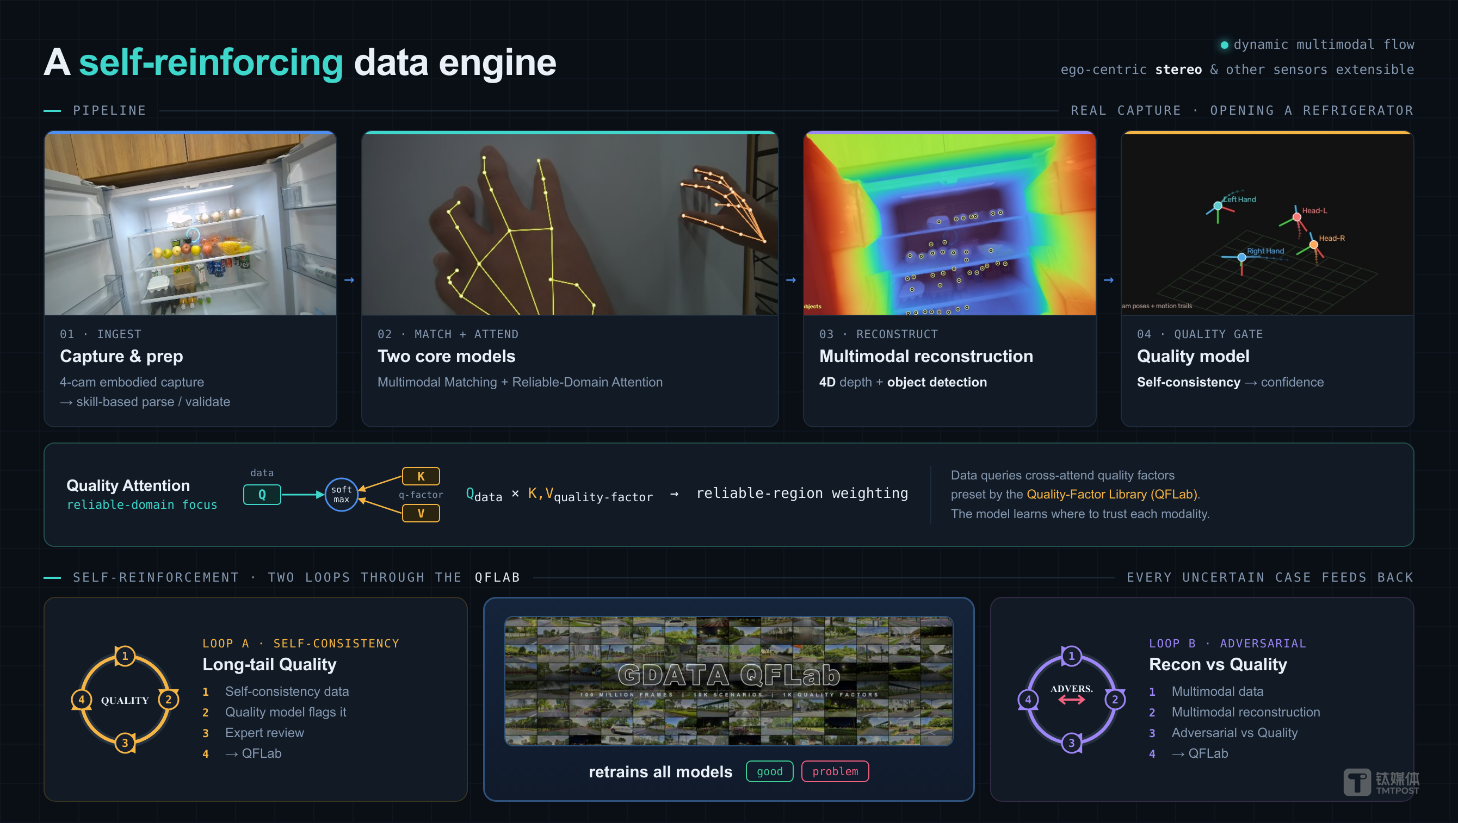This screenshot has width=1458, height=823.
Task: Click the arrow between Ingest and Match cards
Action: 349,280
